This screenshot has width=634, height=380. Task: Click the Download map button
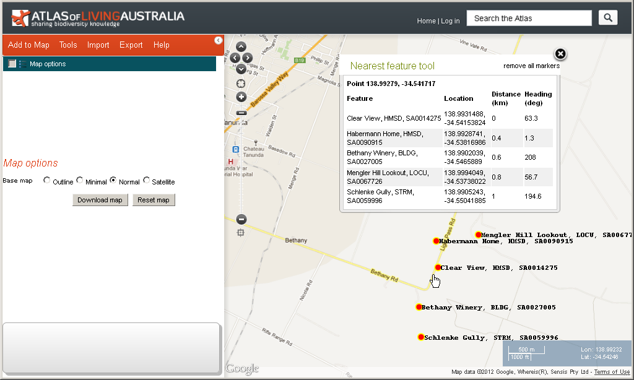point(100,200)
